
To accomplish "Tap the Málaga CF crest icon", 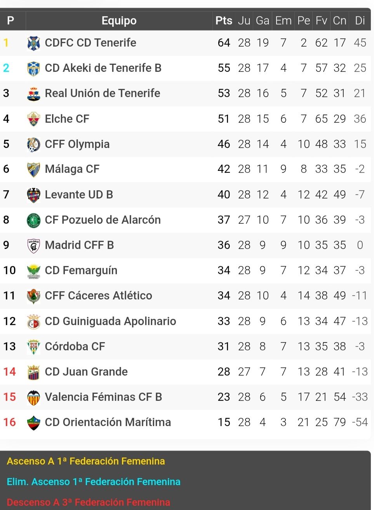I will point(34,169).
